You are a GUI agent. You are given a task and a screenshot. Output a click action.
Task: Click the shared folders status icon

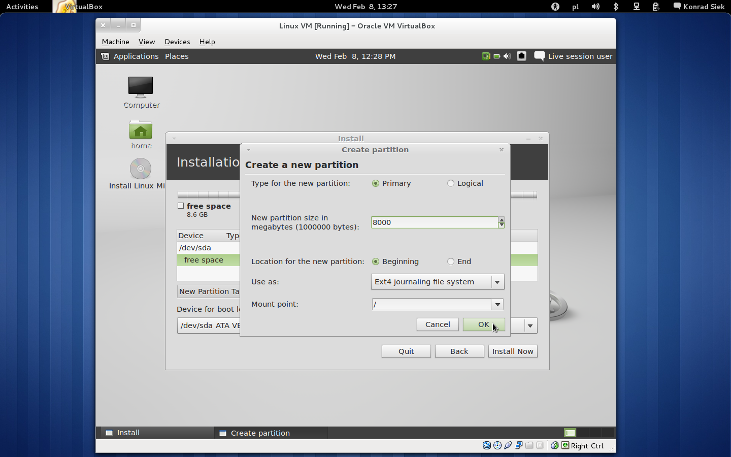coord(529,445)
